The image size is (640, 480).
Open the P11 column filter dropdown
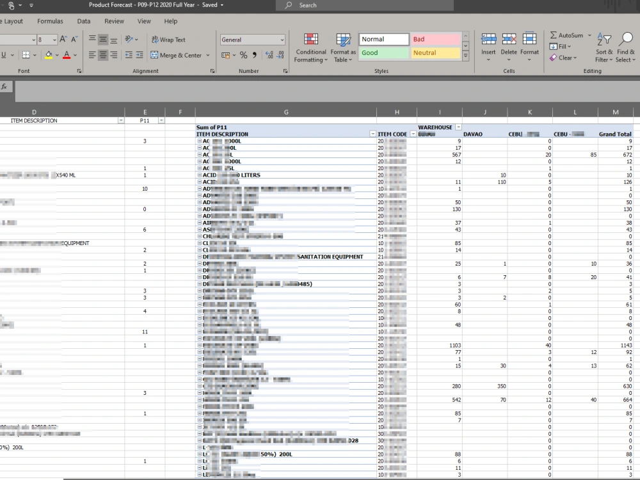[161, 120]
